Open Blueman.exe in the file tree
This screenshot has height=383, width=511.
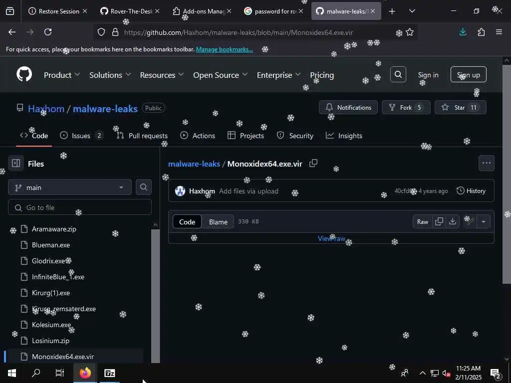(51, 245)
